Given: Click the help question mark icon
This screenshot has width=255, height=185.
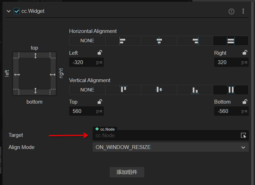Looking at the screenshot, I should [231, 11].
